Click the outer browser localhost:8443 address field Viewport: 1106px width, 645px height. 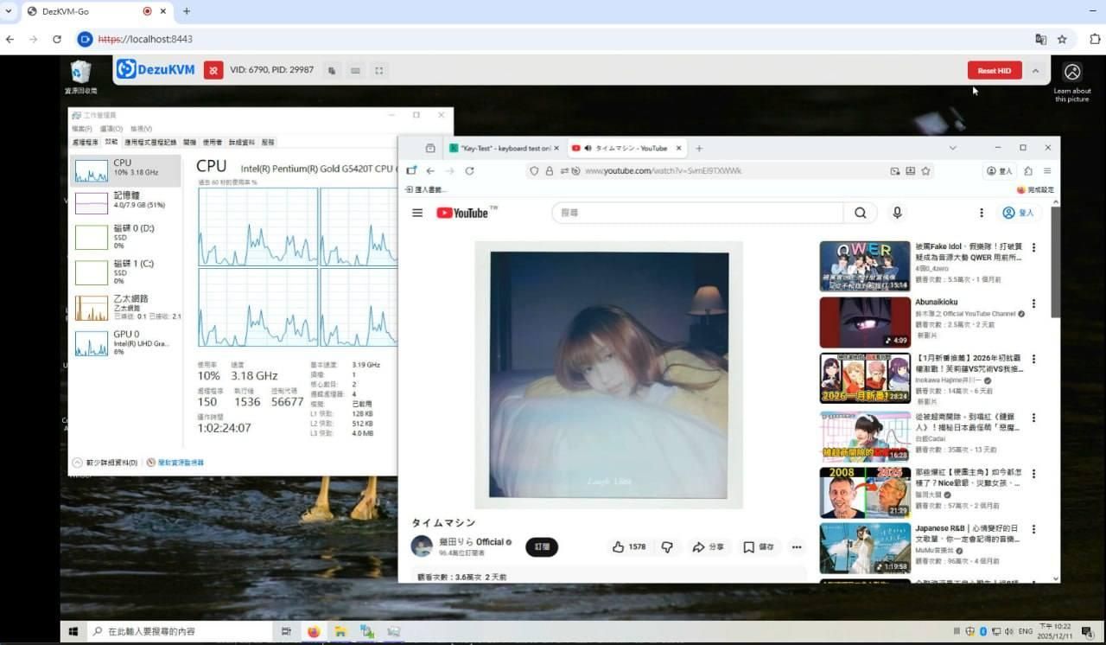click(553, 39)
